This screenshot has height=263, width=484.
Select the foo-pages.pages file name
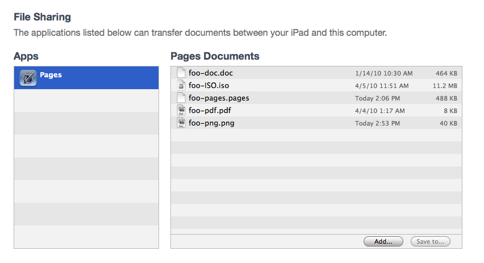pyautogui.click(x=219, y=98)
